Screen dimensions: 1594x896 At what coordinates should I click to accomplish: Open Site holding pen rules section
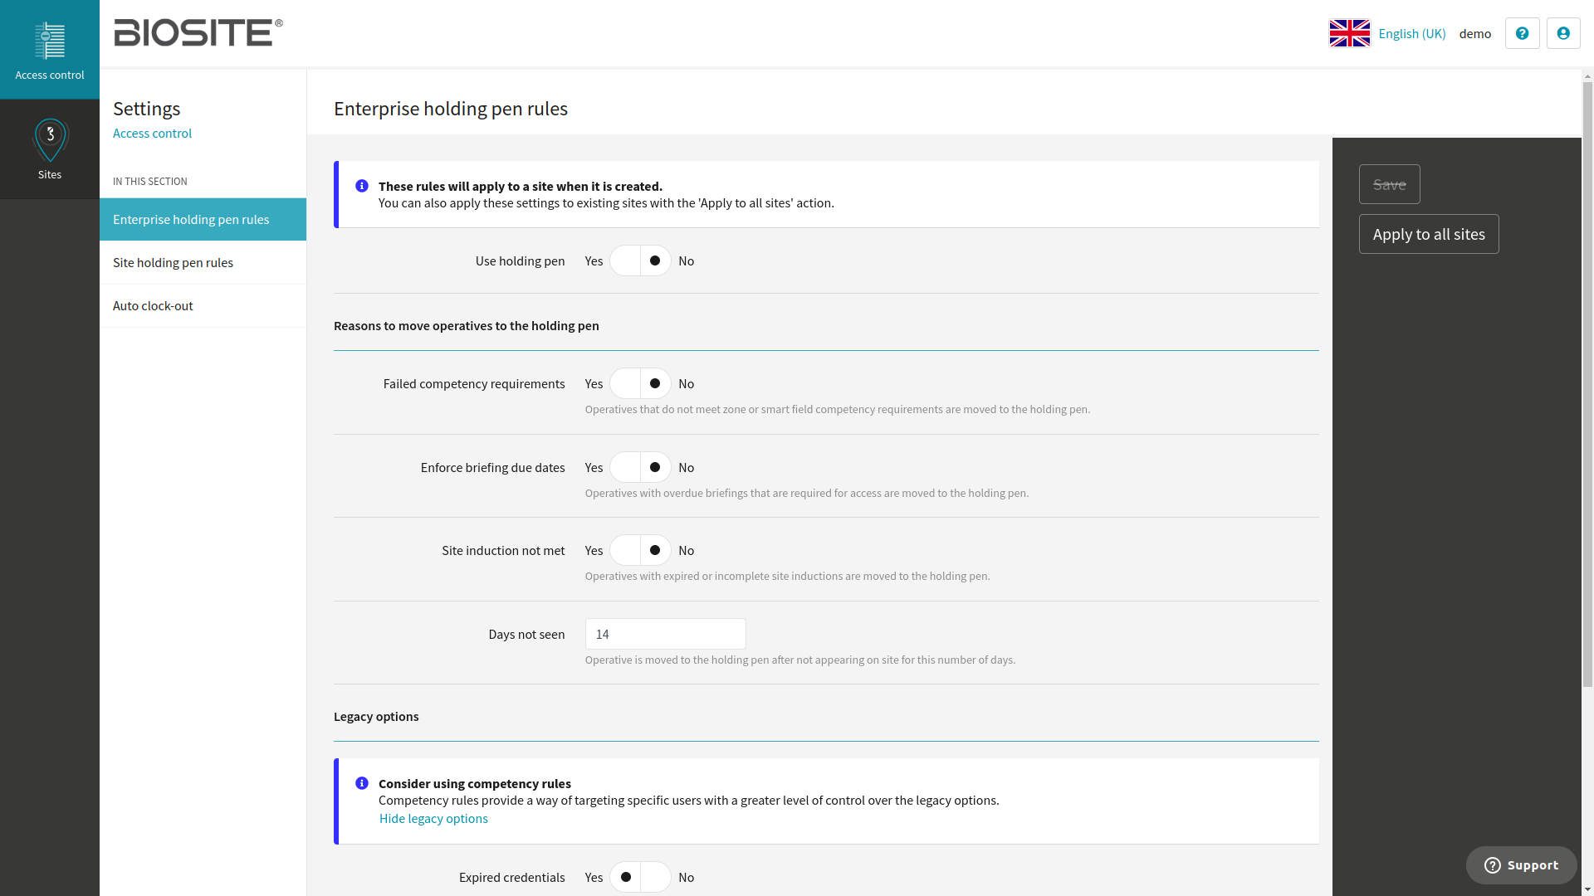point(203,262)
